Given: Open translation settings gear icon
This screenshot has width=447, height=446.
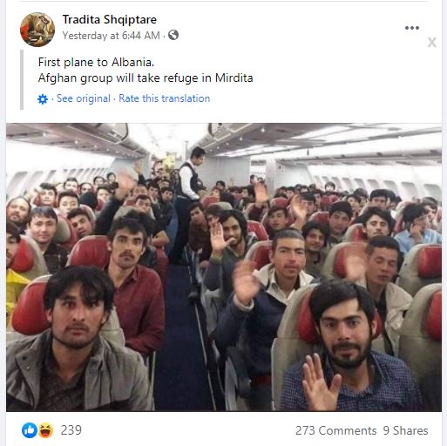Looking at the screenshot, I should point(43,99).
